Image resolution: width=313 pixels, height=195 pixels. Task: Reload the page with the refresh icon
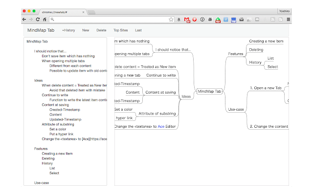click(x=38, y=19)
